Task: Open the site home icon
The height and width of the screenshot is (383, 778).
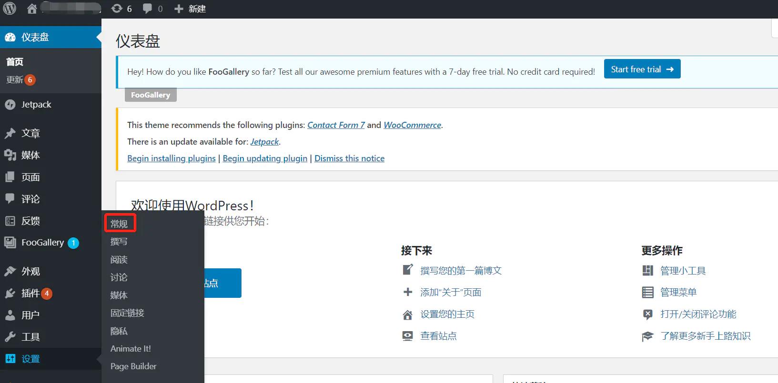Action: click(x=32, y=9)
